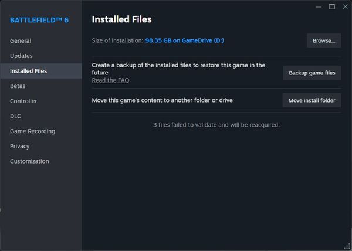Show the DLC section
Image resolution: width=352 pixels, height=251 pixels.
coord(16,116)
